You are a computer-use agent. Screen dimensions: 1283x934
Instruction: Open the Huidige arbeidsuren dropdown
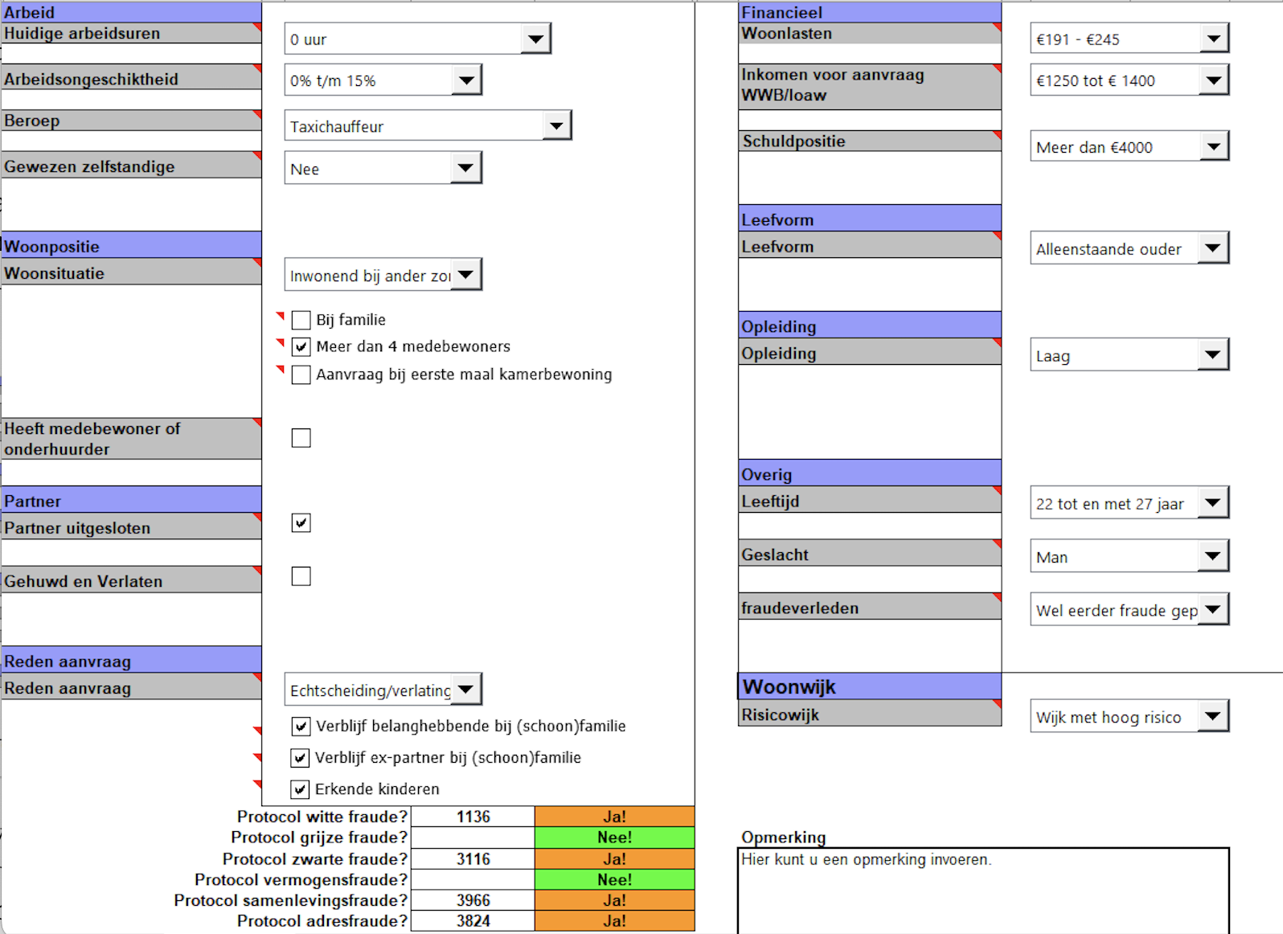[x=535, y=39]
